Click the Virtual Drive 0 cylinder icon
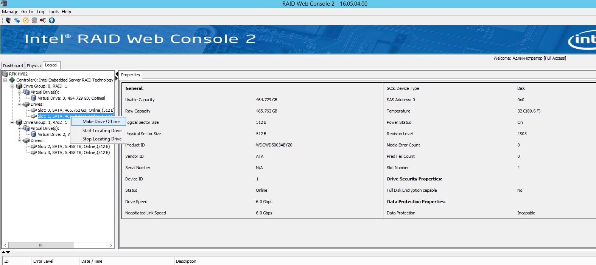The height and width of the screenshot is (265, 596). (34, 98)
